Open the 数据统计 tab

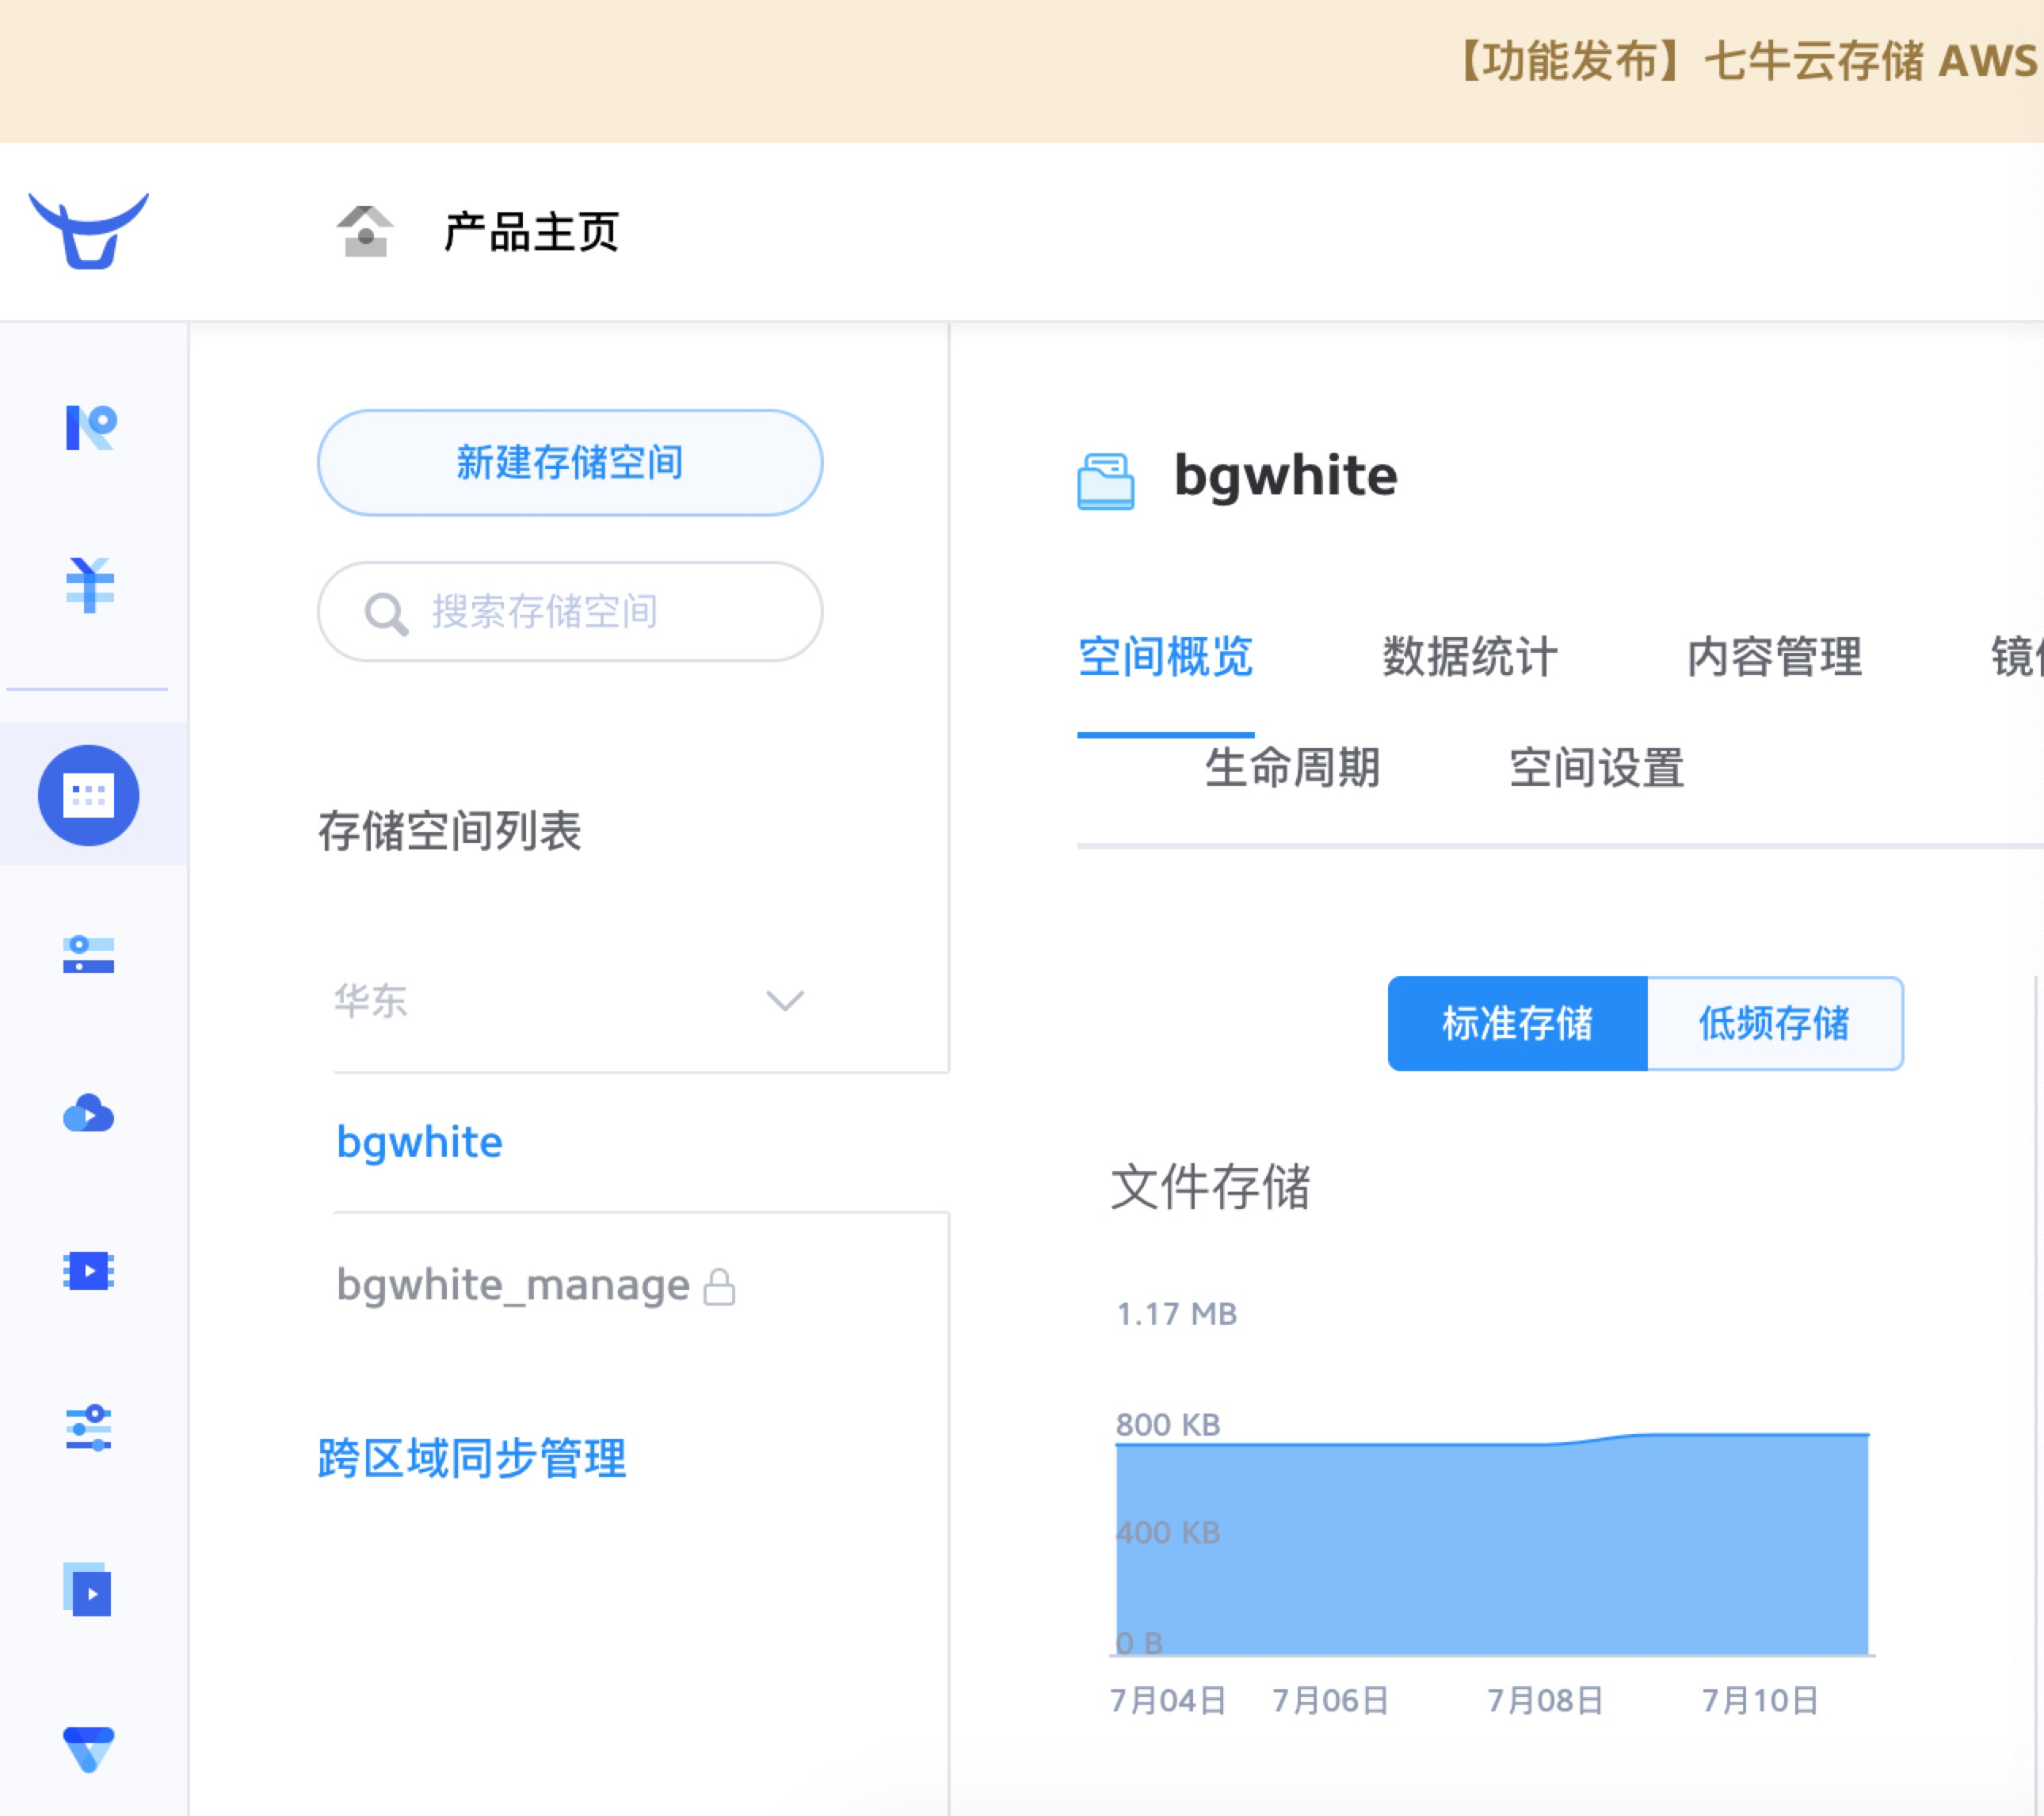[1469, 657]
